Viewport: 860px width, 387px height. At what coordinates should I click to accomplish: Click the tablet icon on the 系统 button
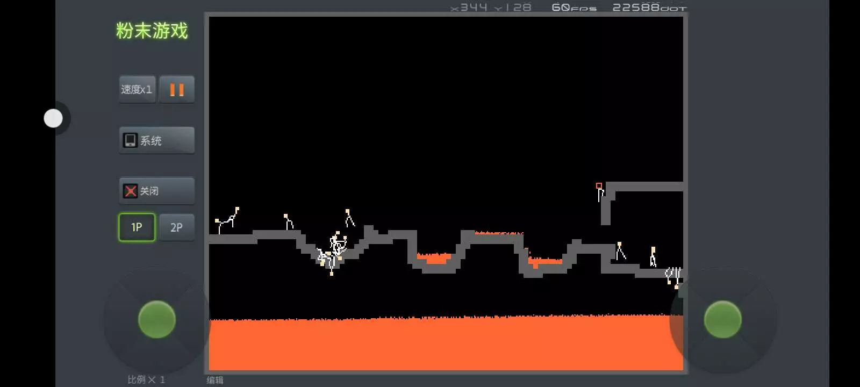point(130,140)
